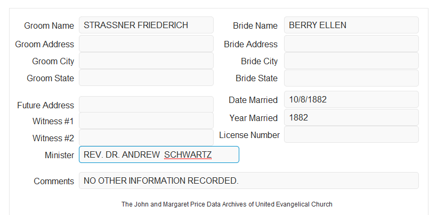Viewport: 429px width, 215px height.
Task: Click the Minister field with REV. DR. ANDREW
Action: click(x=159, y=154)
